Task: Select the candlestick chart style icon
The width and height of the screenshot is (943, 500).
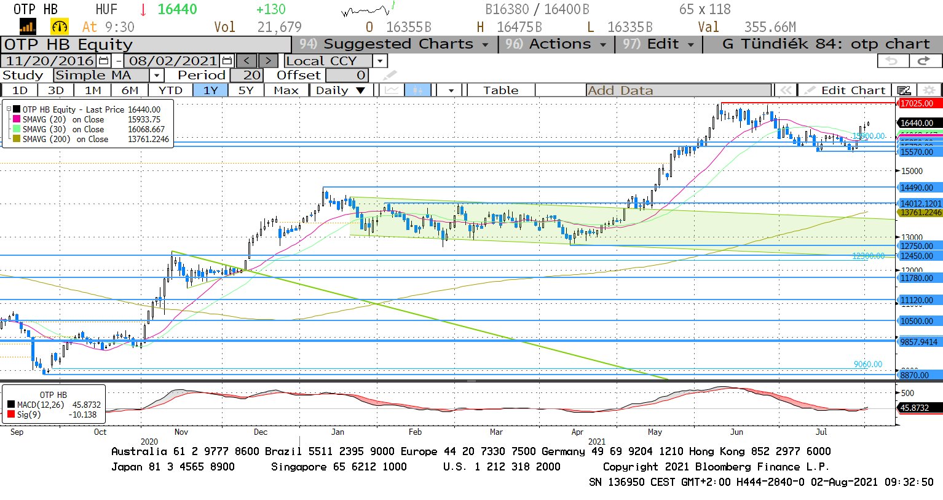Action: 417,90
